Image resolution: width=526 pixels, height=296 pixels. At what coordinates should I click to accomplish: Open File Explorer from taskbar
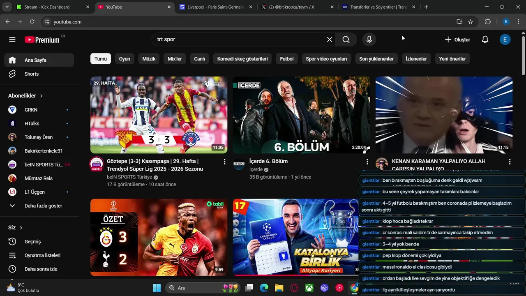279,288
